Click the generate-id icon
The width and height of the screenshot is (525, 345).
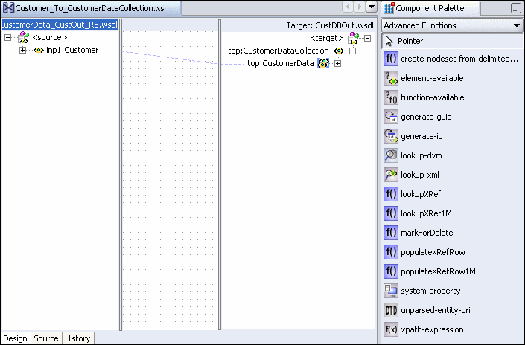pos(391,136)
